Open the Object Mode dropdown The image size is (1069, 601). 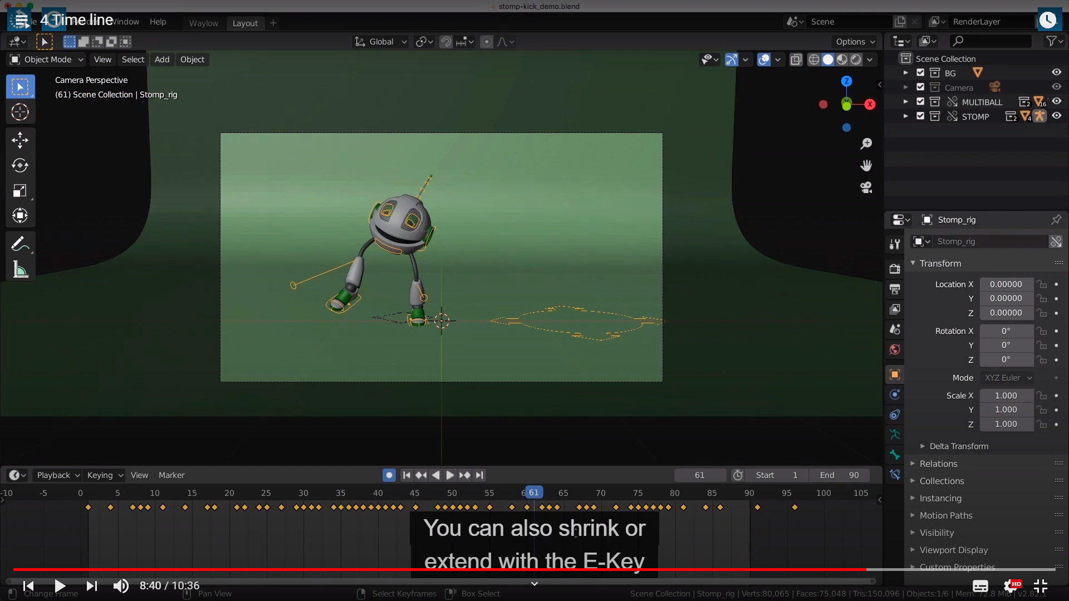click(x=47, y=60)
